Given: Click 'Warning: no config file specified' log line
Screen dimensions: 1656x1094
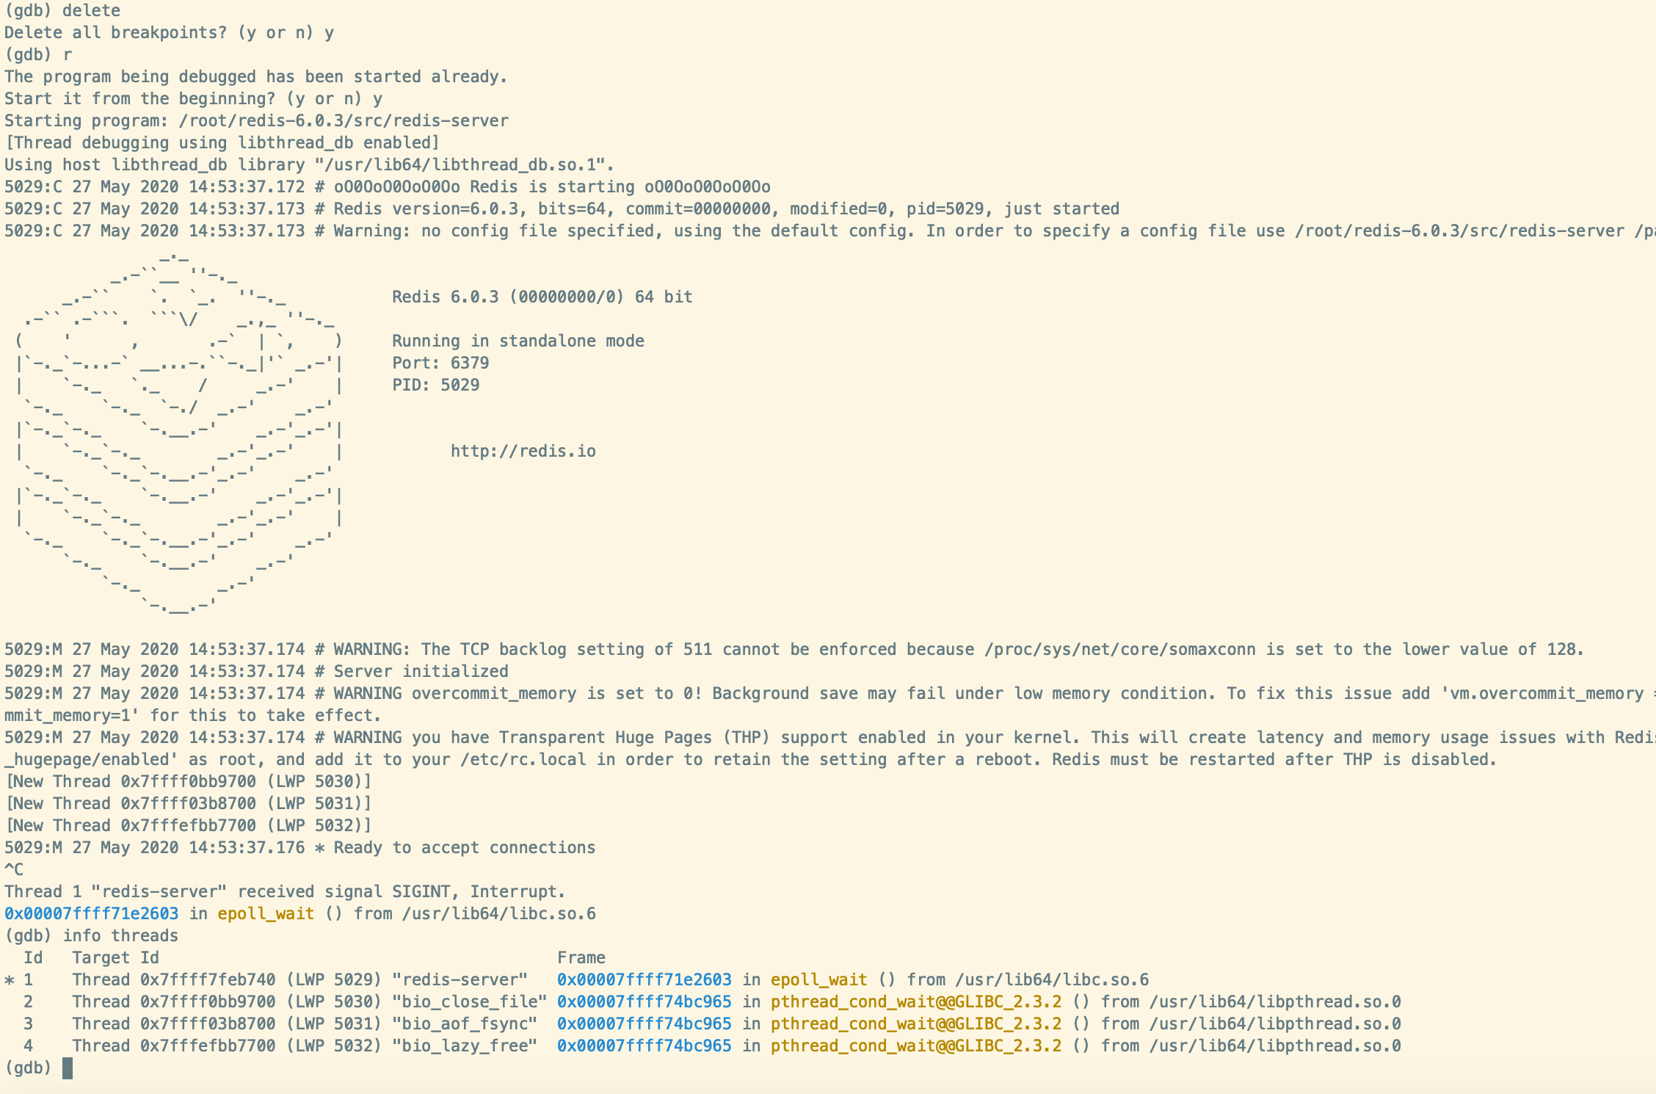Looking at the screenshot, I should click(829, 231).
